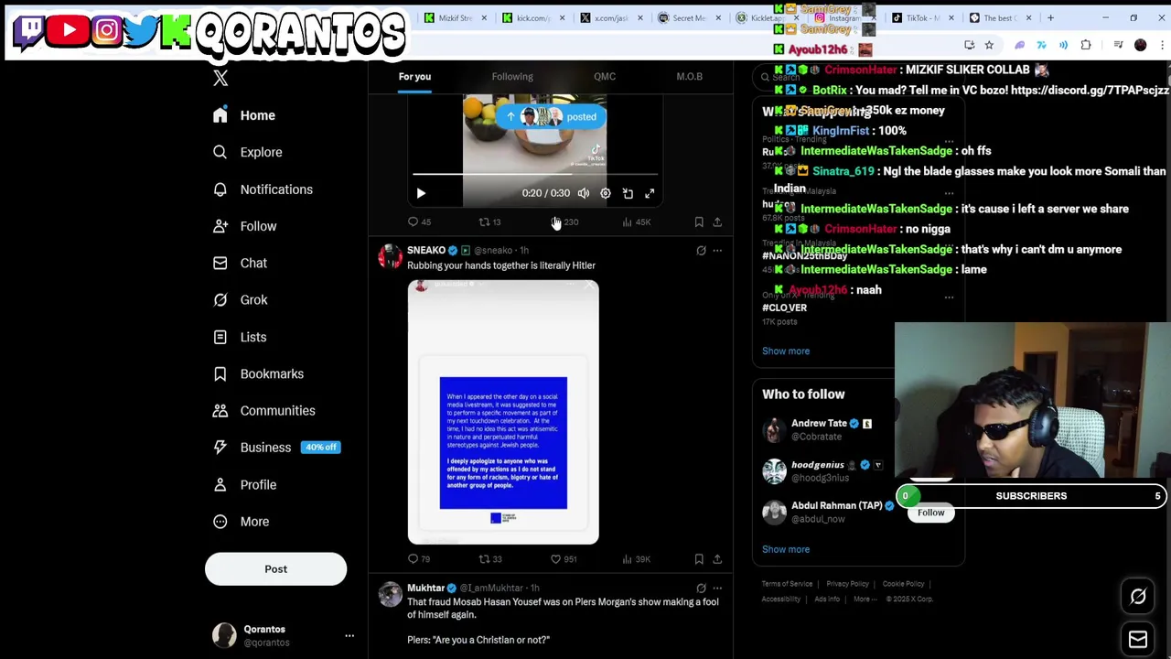Open Explore from the sidebar
This screenshot has height=659, width=1171.
pos(247,152)
